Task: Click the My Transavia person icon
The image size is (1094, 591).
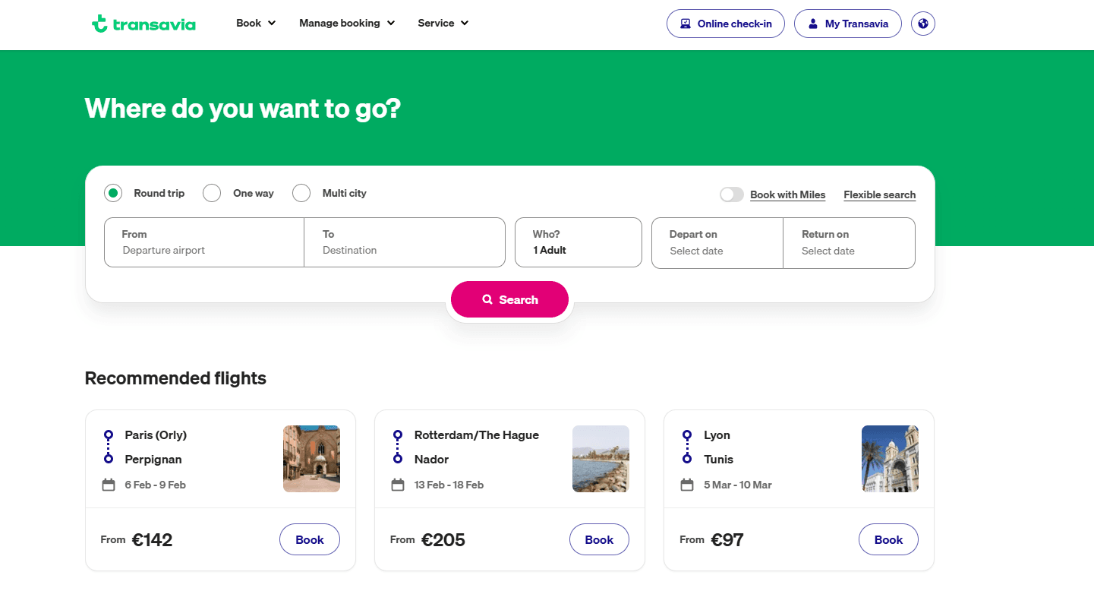Action: 813,24
